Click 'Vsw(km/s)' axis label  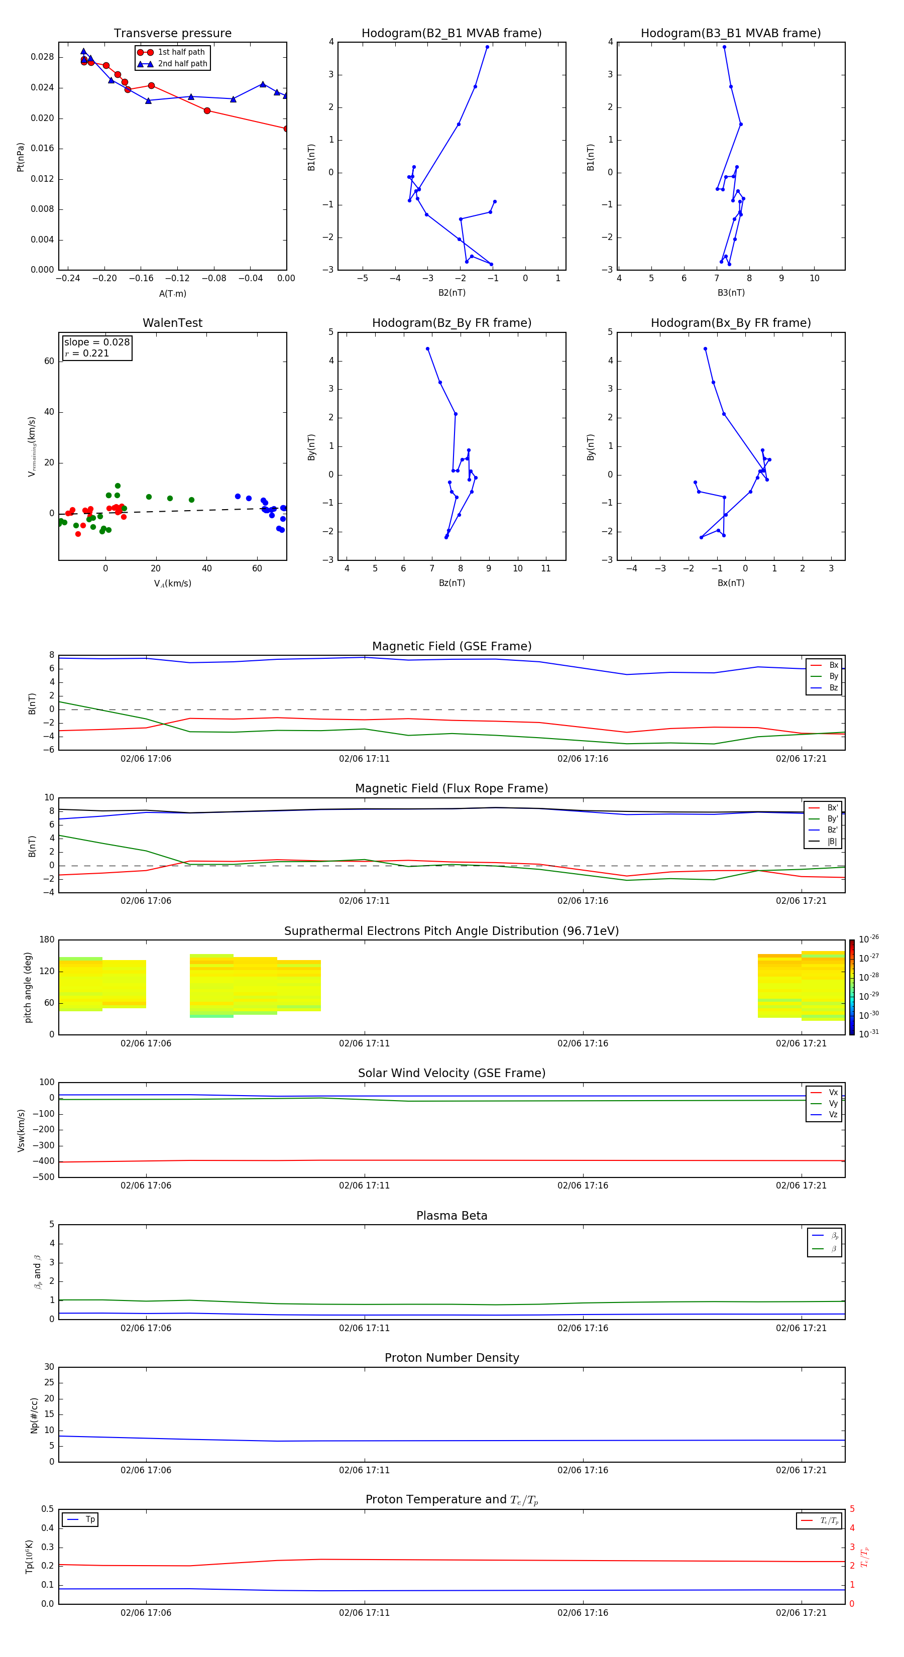pyautogui.click(x=21, y=1130)
